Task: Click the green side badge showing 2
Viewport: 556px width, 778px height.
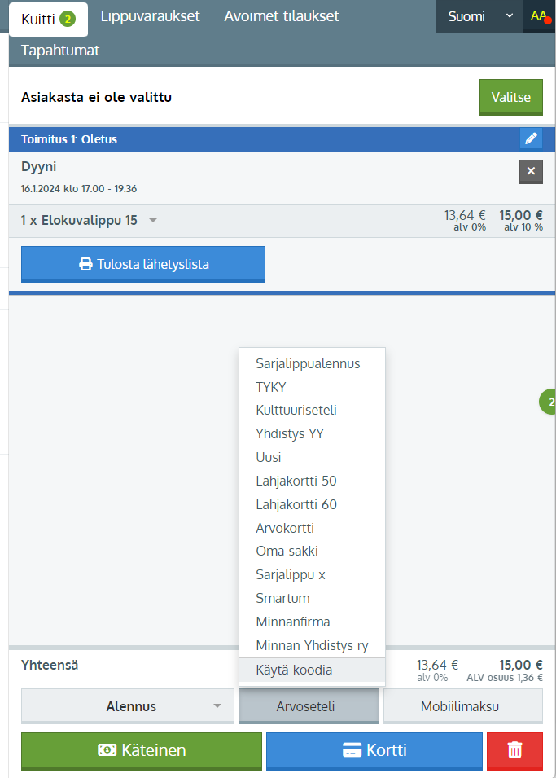Action: coord(549,402)
